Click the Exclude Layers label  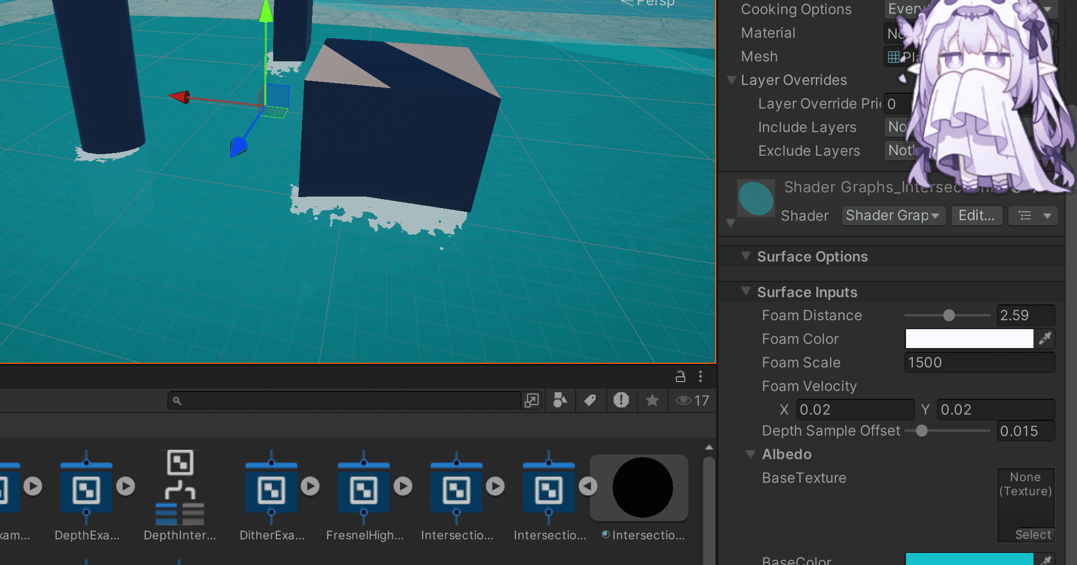tap(809, 151)
